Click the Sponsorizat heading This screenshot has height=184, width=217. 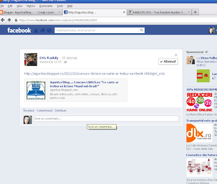tap(195, 52)
